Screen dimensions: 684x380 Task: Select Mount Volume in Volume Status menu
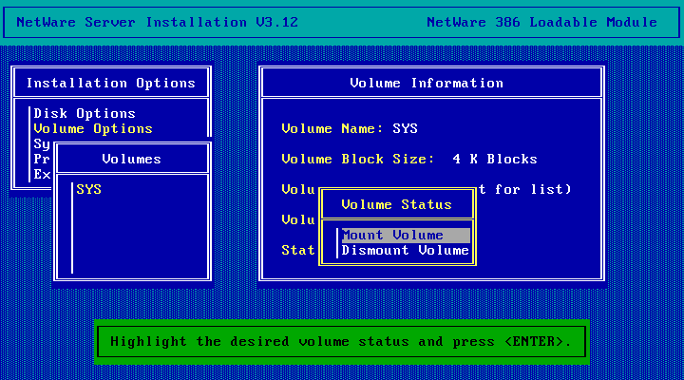click(x=406, y=236)
